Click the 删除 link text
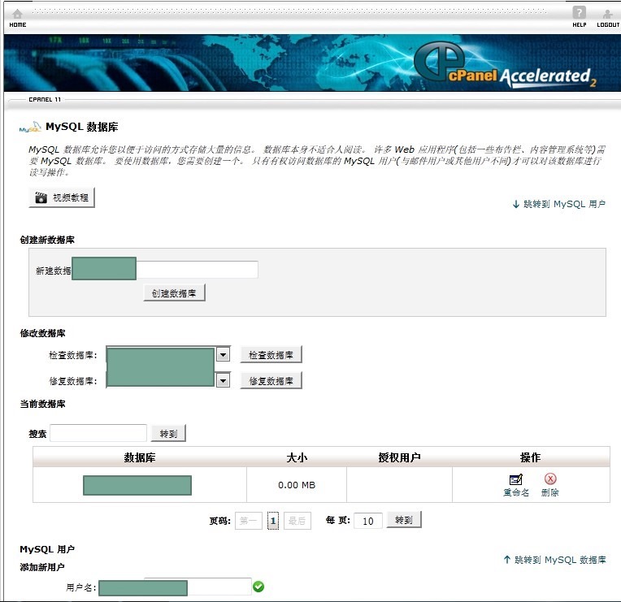The width and height of the screenshot is (621, 602). pos(550,493)
